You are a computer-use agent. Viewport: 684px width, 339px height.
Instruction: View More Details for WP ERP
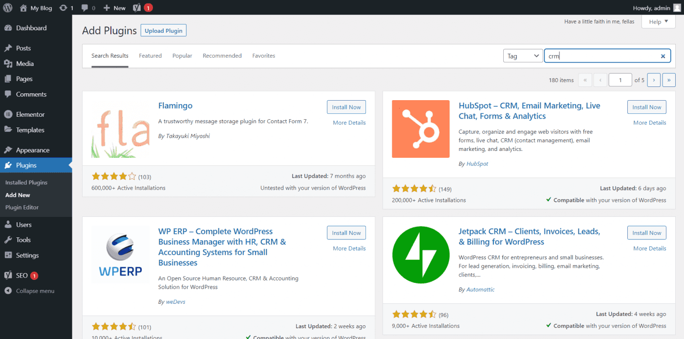349,249
